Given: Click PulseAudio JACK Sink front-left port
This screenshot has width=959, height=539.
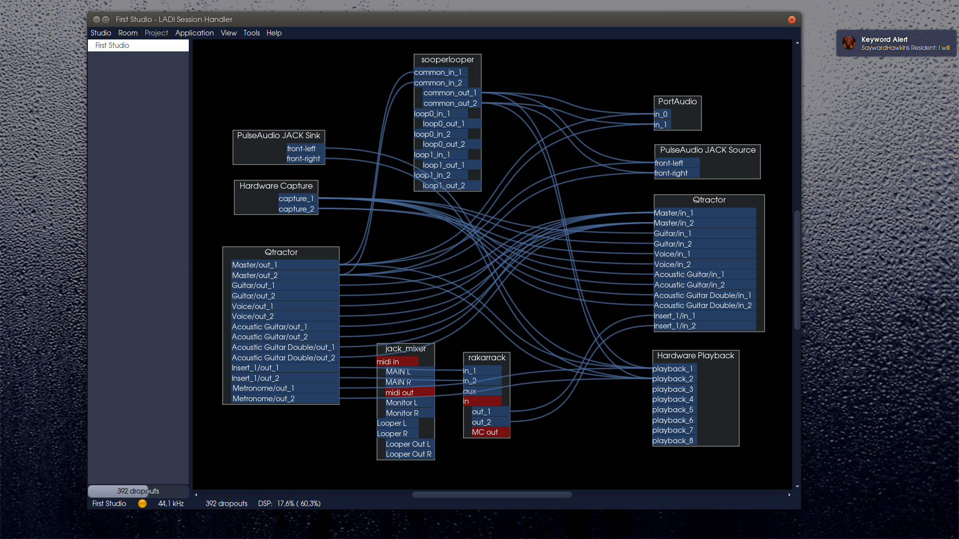Looking at the screenshot, I should (x=305, y=149).
